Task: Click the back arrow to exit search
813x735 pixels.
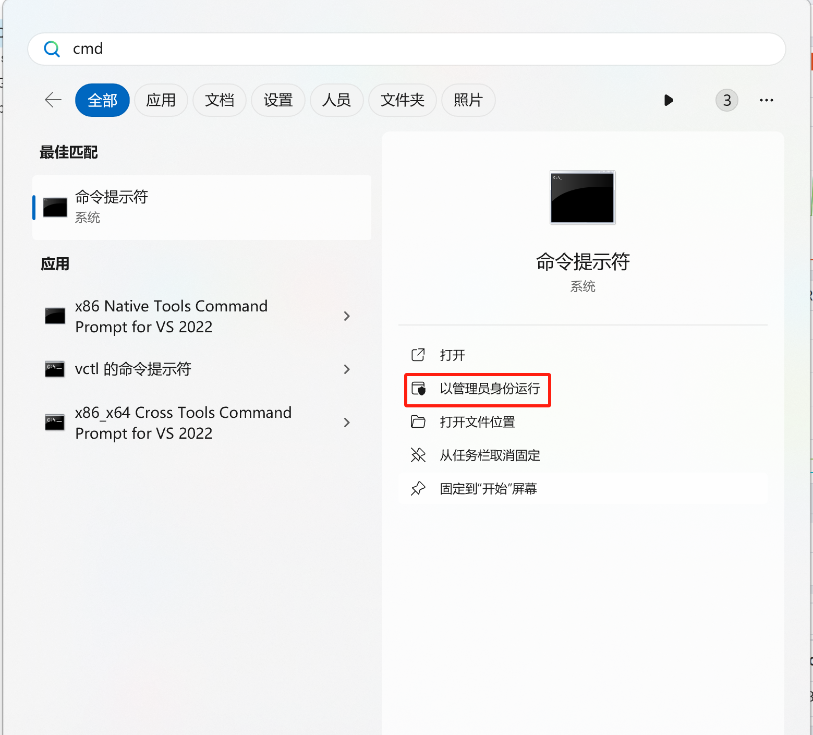Action: point(53,100)
